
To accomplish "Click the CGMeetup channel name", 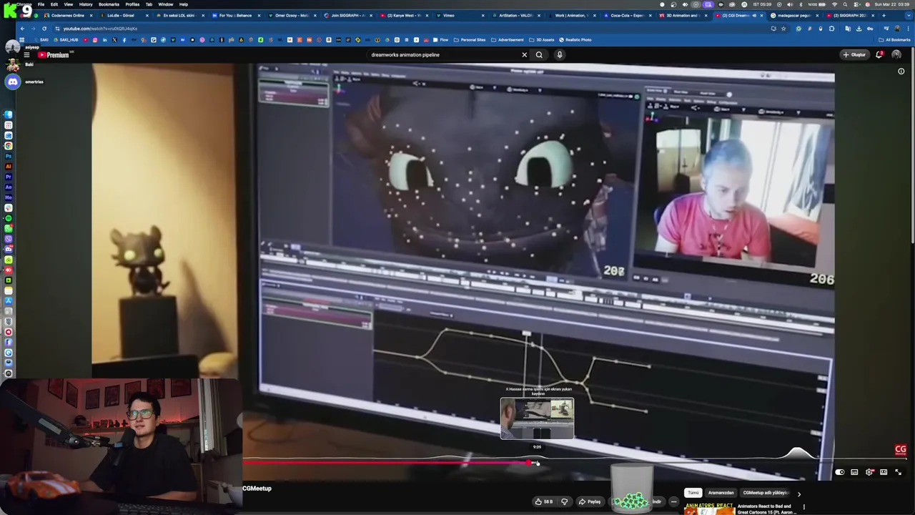I will (x=257, y=489).
